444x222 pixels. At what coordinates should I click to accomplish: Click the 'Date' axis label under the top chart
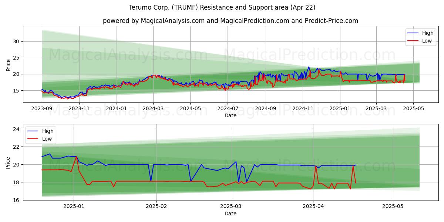230,115
